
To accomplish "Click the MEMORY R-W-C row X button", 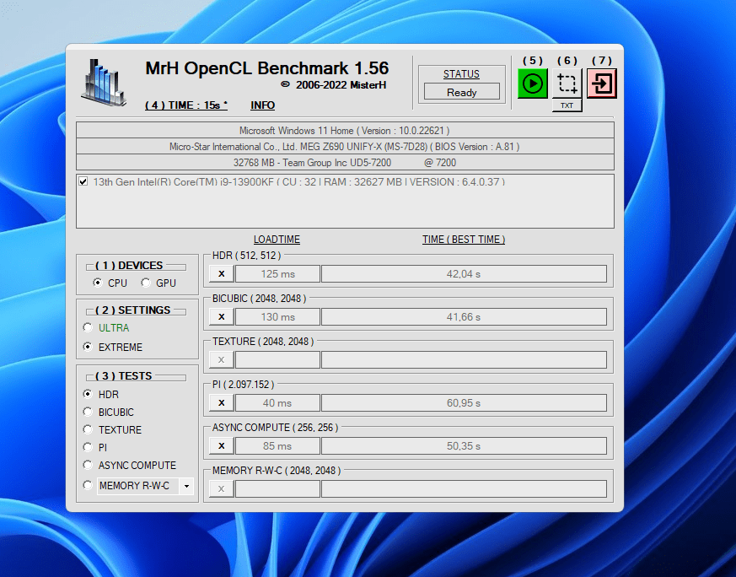I will click(x=222, y=488).
